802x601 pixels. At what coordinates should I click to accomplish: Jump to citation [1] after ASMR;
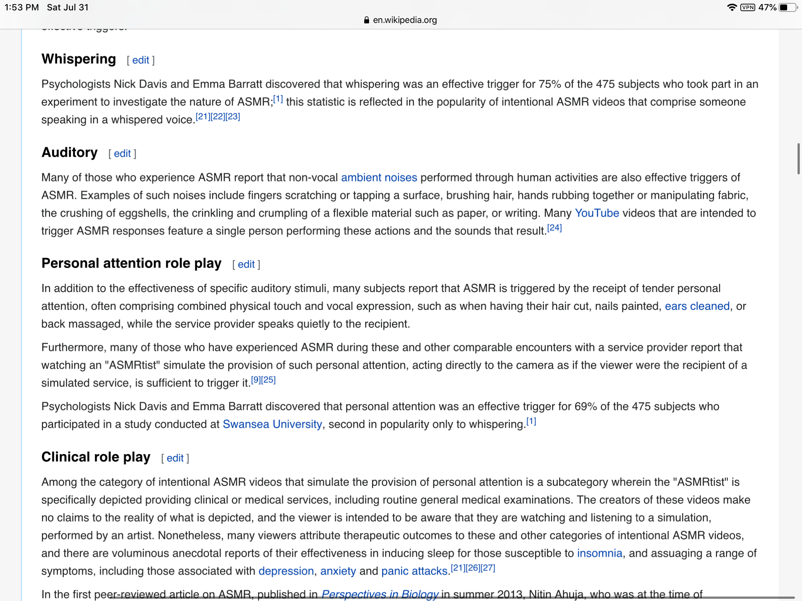tap(278, 99)
